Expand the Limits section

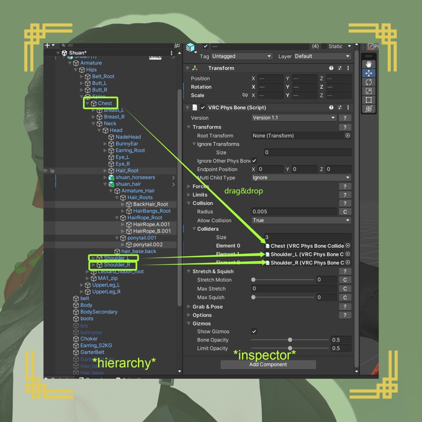189,195
